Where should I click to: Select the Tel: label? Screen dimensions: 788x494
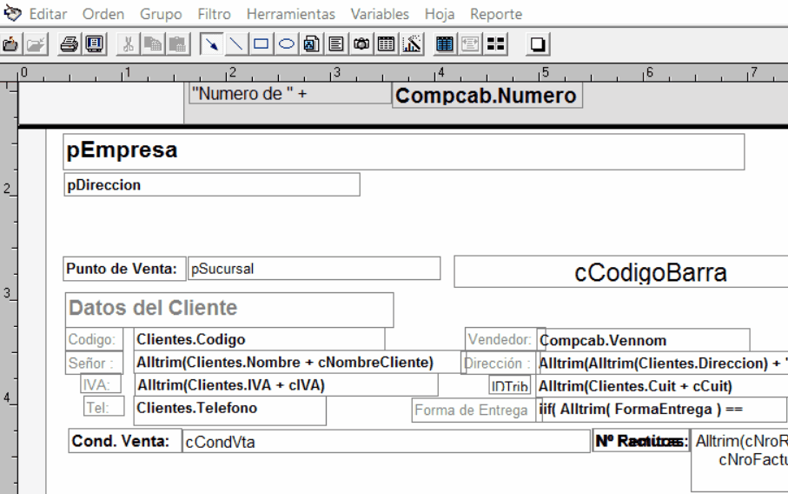[x=103, y=406]
